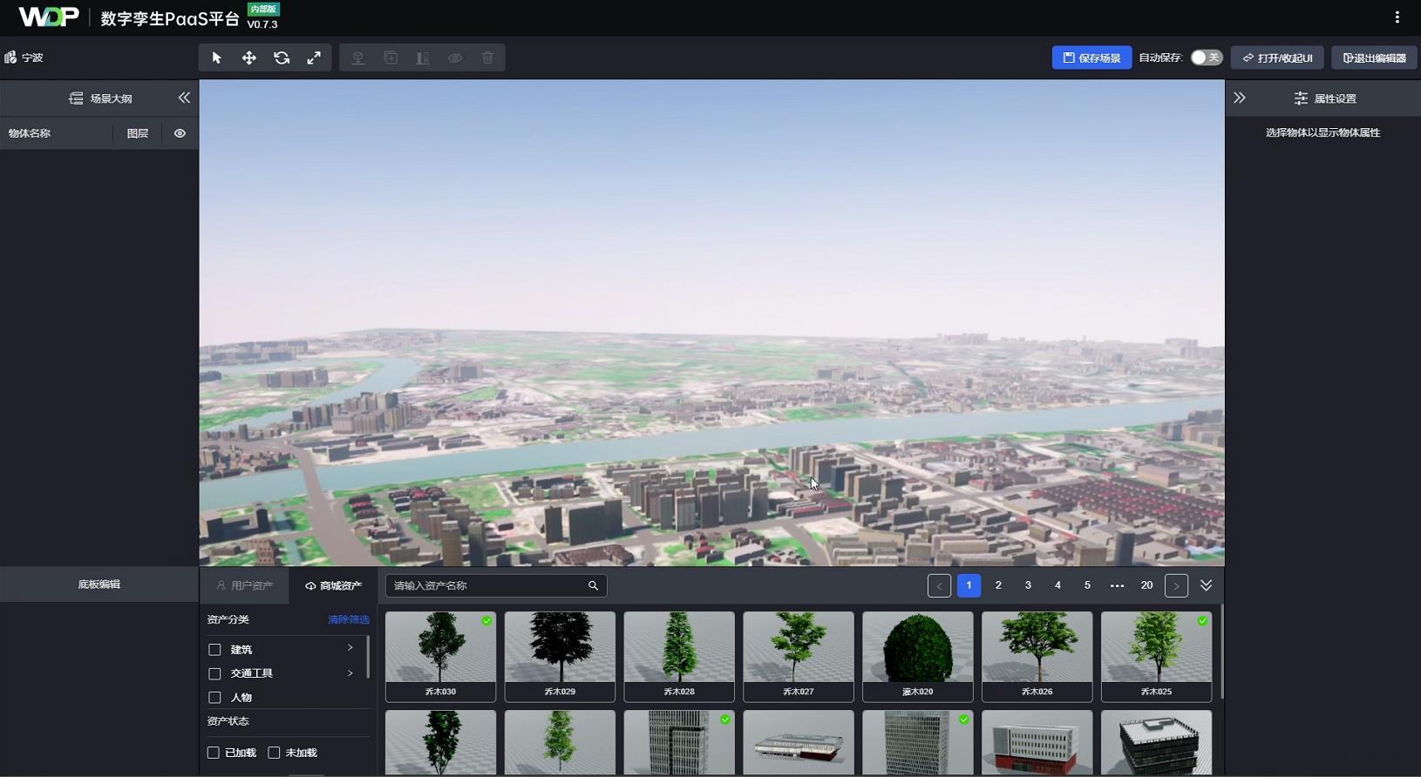Go to next asset page arrow
The image size is (1421, 777).
point(1176,586)
